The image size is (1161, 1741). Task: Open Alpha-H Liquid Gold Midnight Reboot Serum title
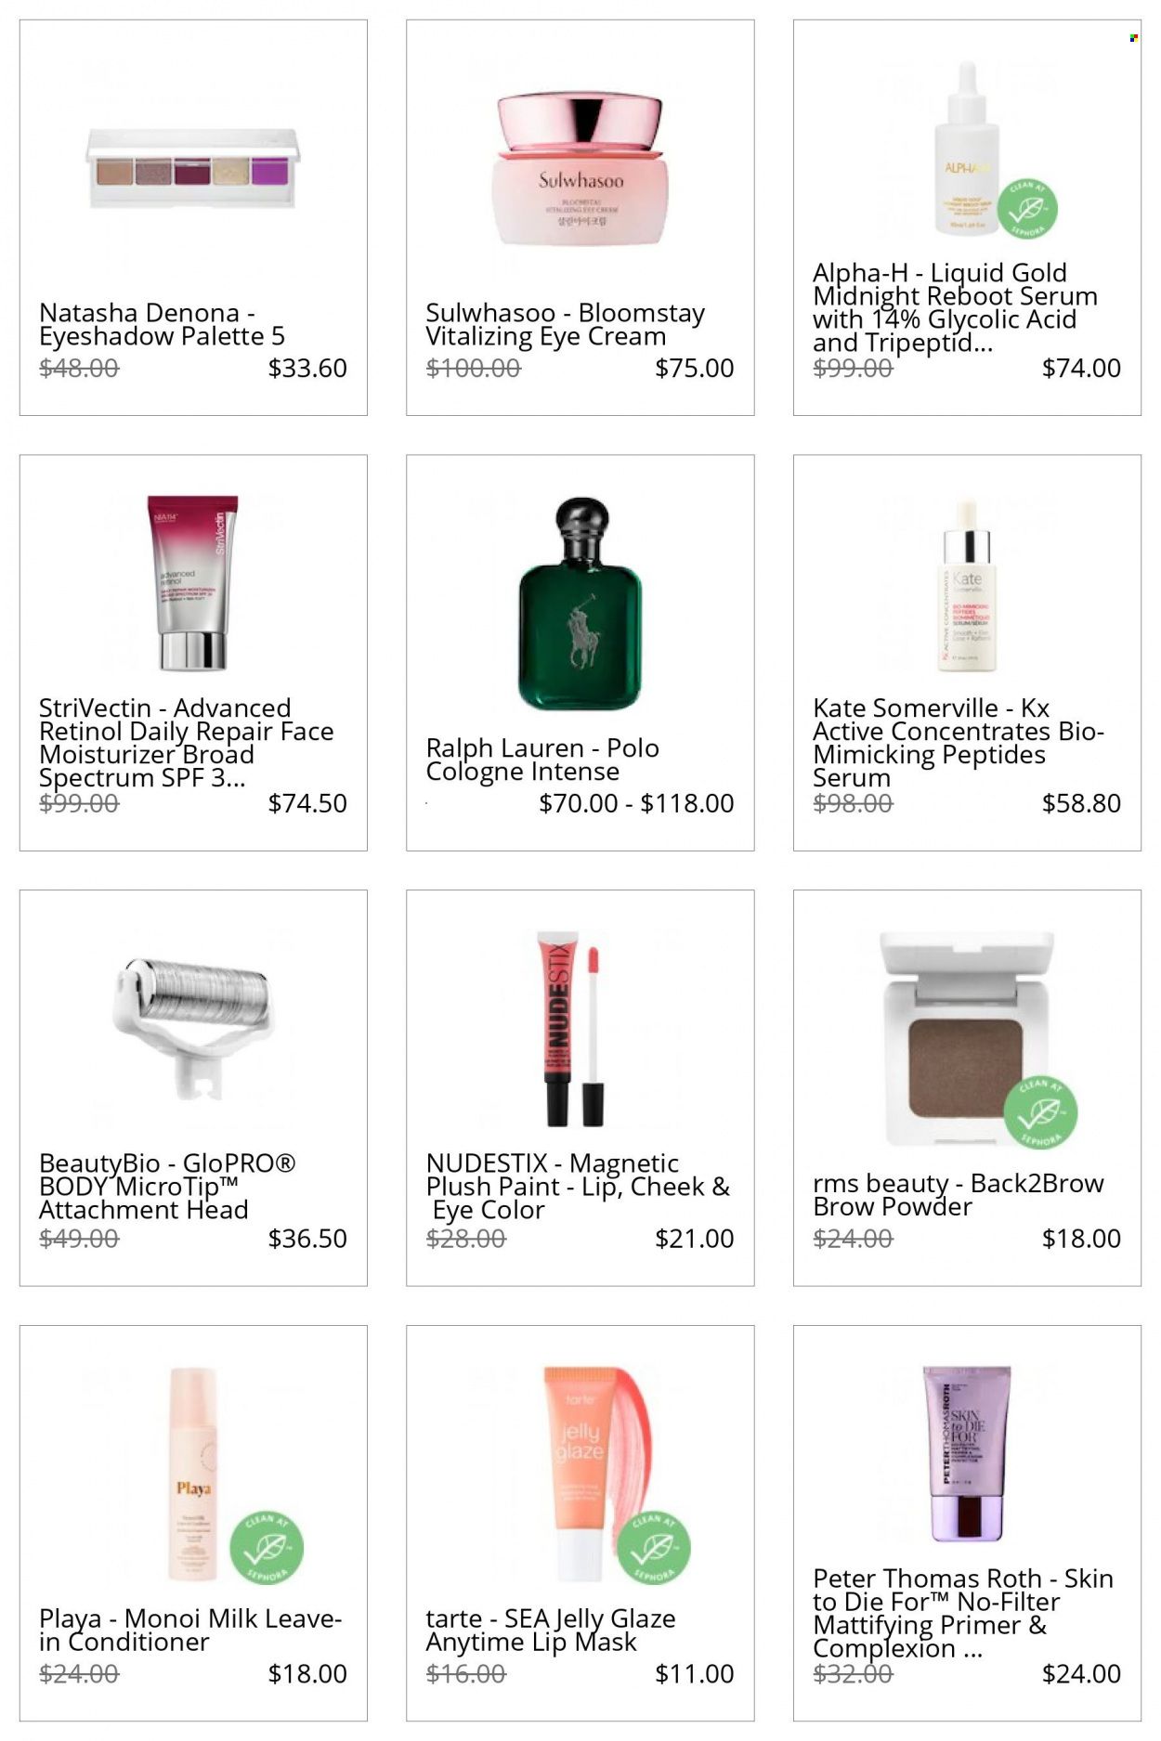pyautogui.click(x=955, y=307)
